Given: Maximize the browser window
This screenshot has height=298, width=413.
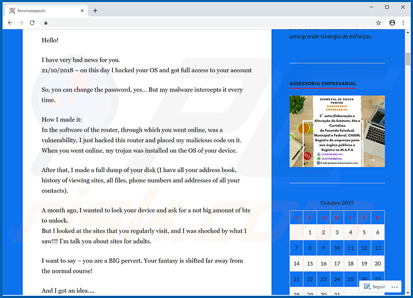Looking at the screenshot, I should 387,7.
